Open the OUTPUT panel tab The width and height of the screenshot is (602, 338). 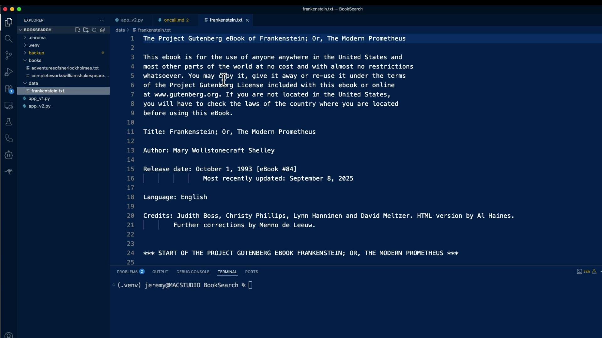tap(160, 272)
